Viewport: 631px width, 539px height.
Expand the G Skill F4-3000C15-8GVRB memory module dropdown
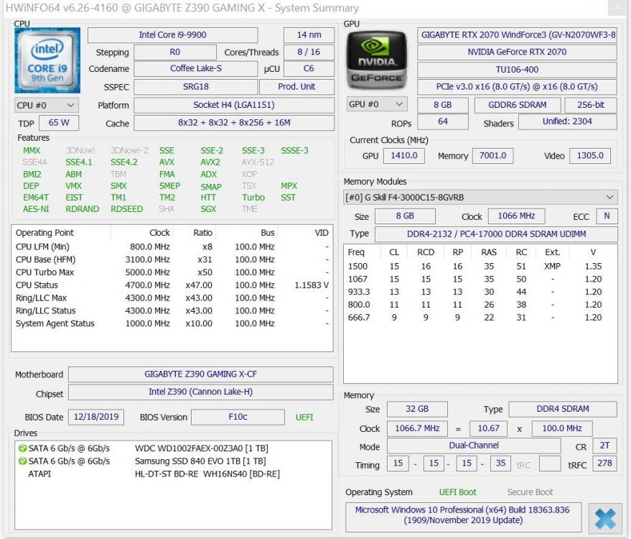click(x=480, y=198)
